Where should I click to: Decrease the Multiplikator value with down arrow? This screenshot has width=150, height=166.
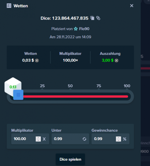(38, 140)
